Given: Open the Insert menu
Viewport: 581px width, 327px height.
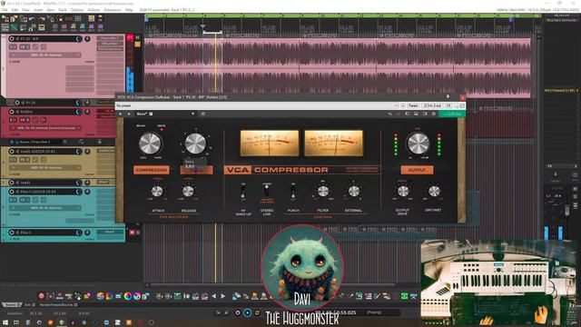Looking at the screenshot, I should click(38, 10).
